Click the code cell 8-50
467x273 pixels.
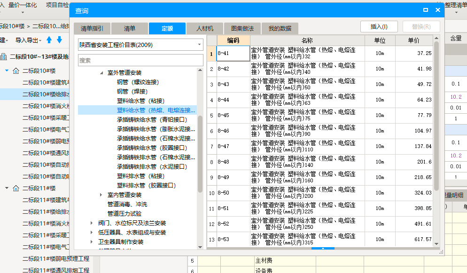(x=233, y=193)
